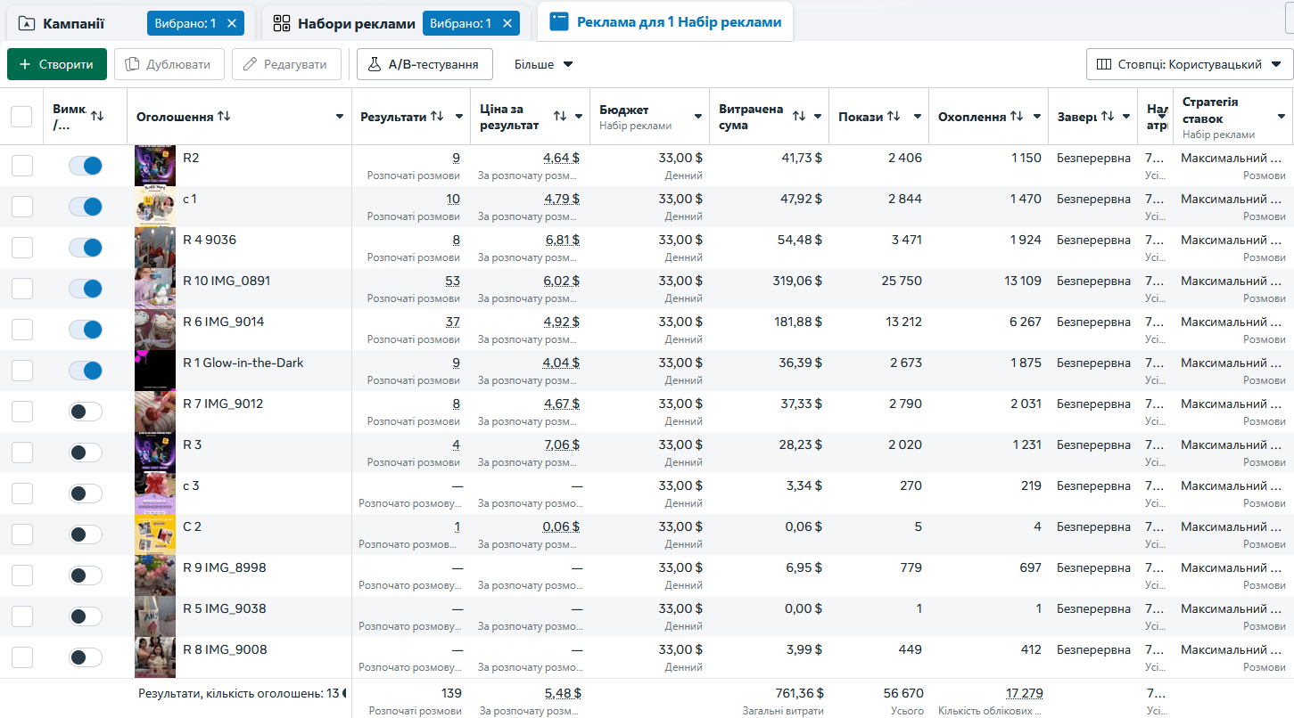Click the green Створити button
This screenshot has height=718, width=1294.
pos(57,64)
